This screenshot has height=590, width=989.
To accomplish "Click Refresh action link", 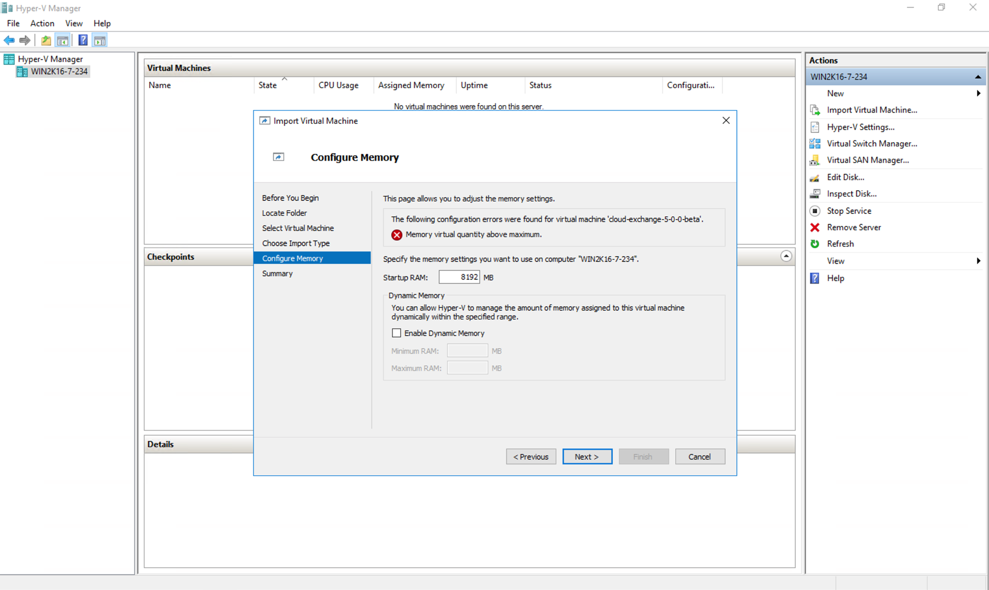I will tap(840, 244).
